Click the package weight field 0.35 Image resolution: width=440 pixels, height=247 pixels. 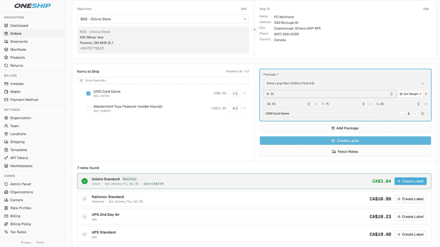[x=329, y=94]
